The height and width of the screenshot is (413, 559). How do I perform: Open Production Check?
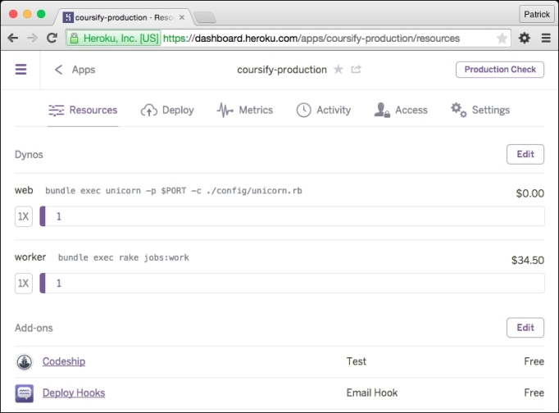[500, 70]
